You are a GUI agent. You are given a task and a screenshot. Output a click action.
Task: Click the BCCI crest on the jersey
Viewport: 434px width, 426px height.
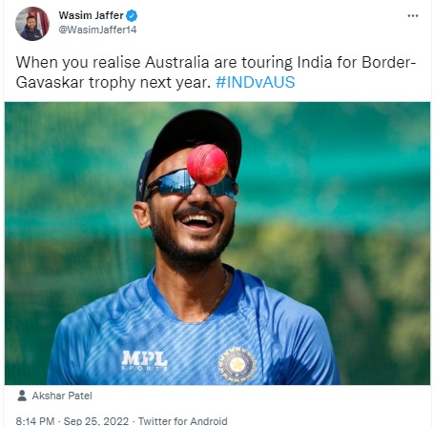(x=238, y=365)
